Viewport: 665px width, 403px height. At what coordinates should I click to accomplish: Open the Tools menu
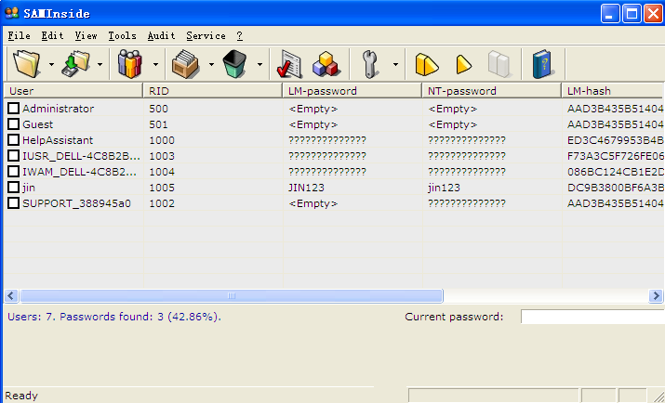122,36
